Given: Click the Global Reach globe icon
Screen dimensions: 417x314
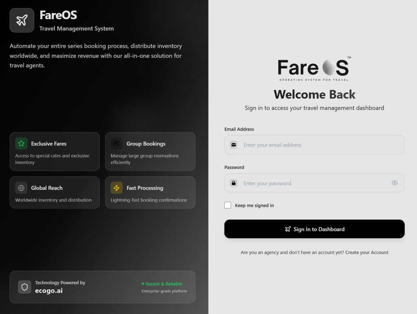Looking at the screenshot, I should (21, 188).
